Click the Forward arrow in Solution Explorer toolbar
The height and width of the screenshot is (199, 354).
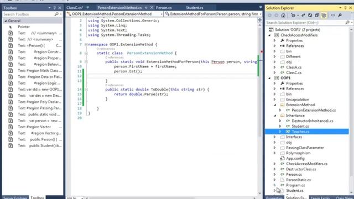(x=277, y=15)
